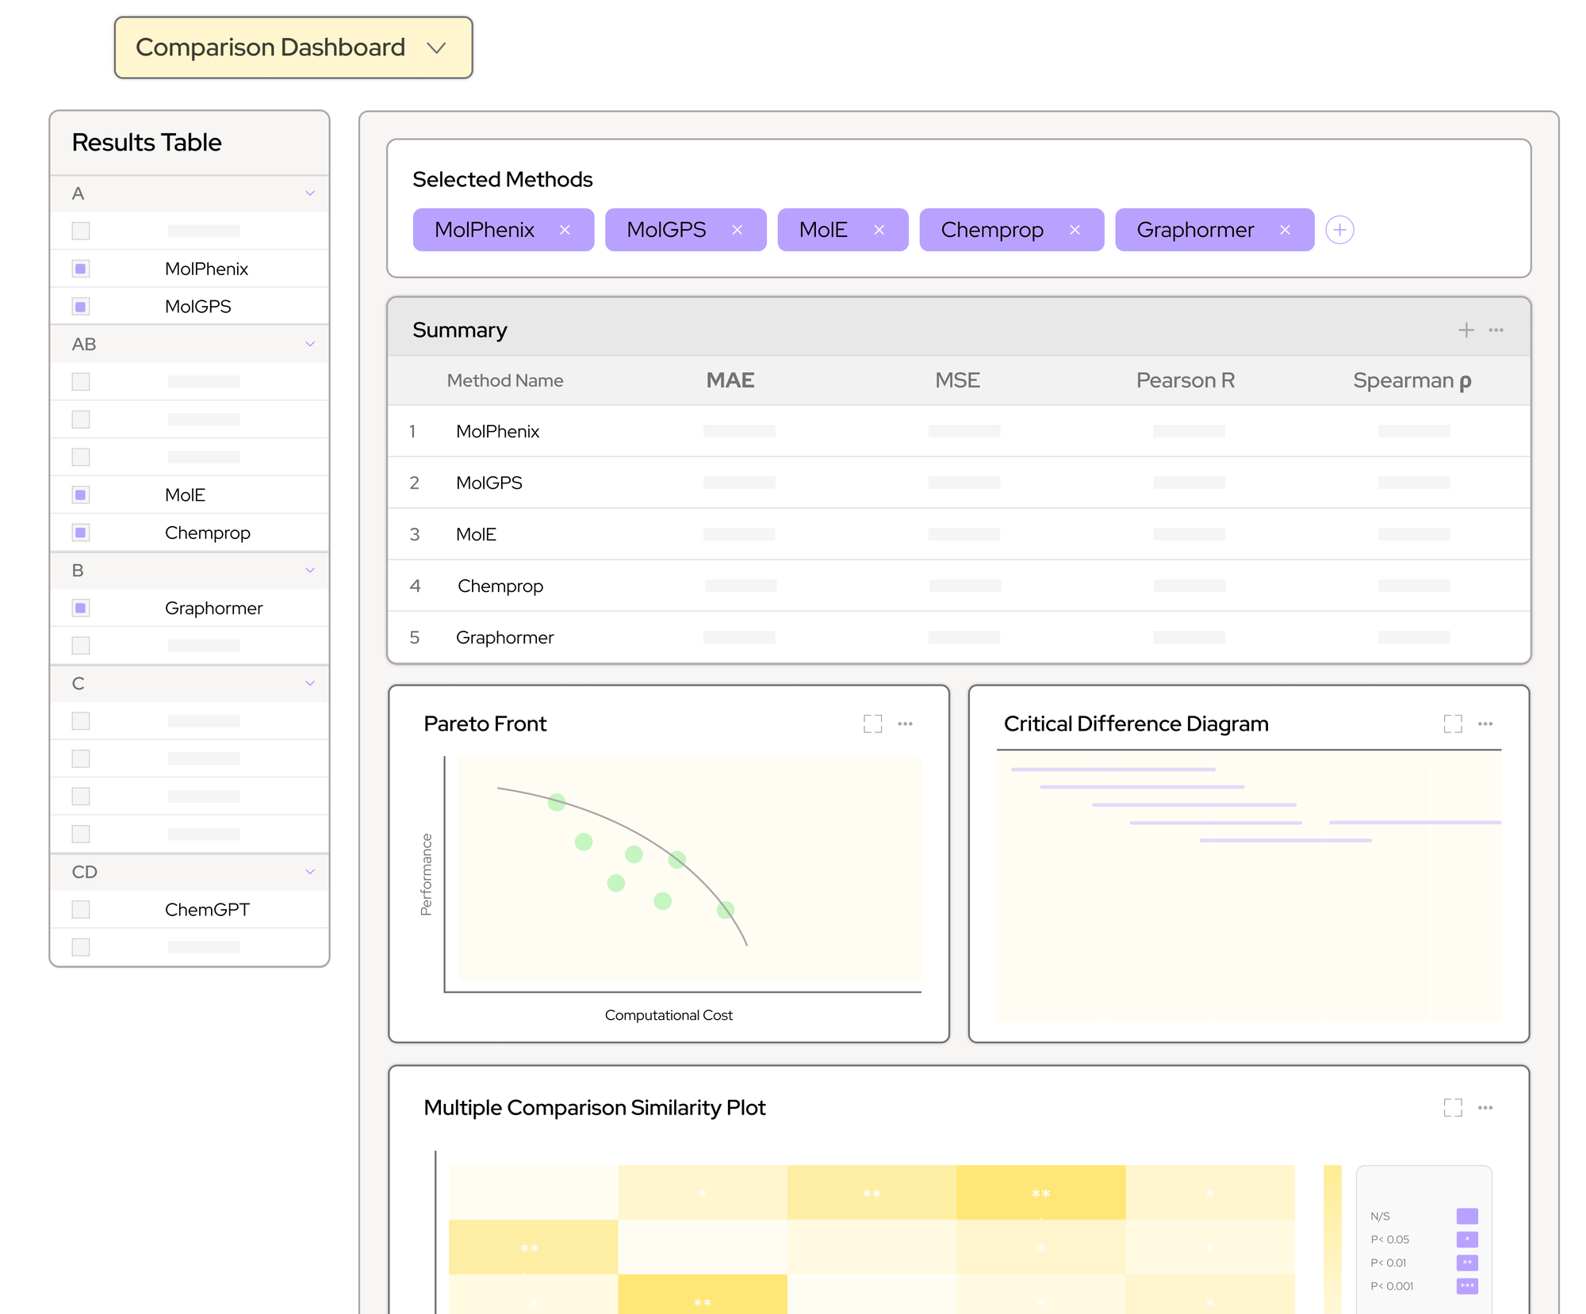Remove MolGPS chip from Selected Methods

click(737, 230)
